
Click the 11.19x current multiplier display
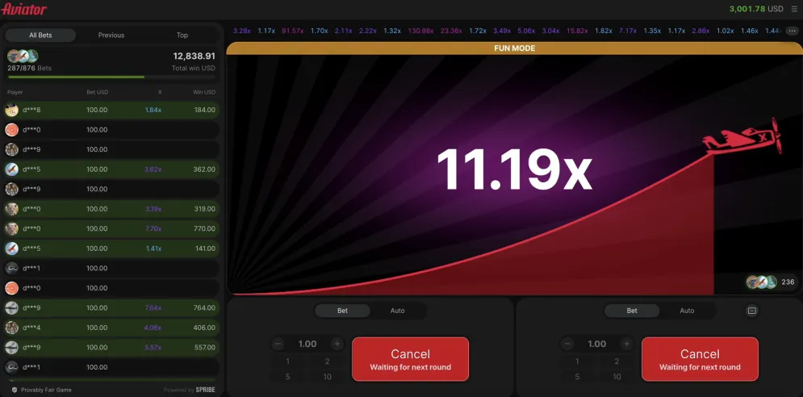[x=514, y=169]
